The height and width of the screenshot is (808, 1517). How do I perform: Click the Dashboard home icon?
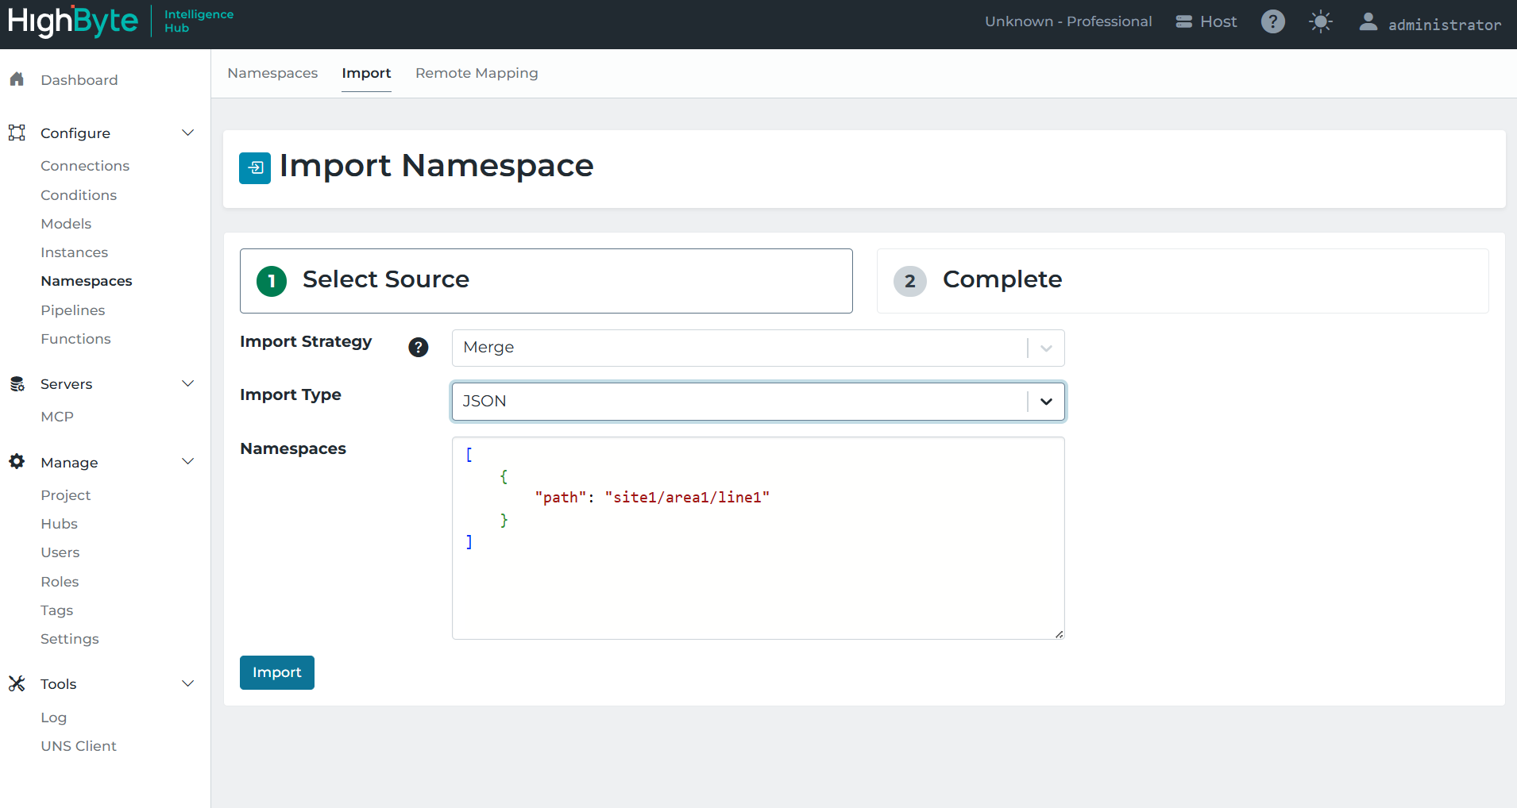click(17, 79)
